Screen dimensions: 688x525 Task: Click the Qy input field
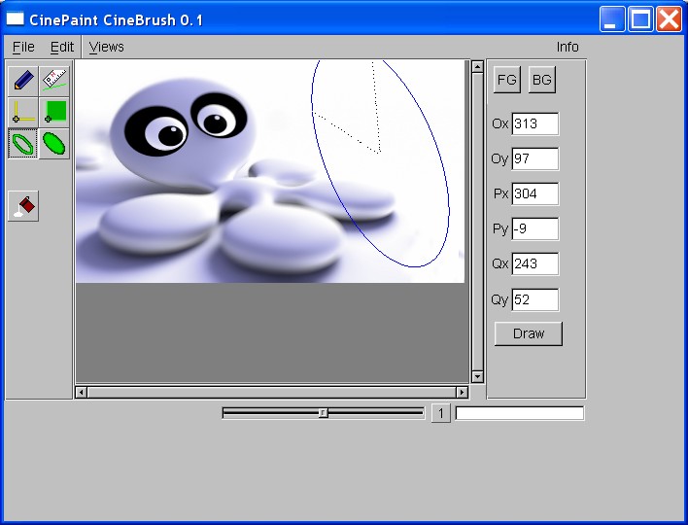pyautogui.click(x=535, y=299)
